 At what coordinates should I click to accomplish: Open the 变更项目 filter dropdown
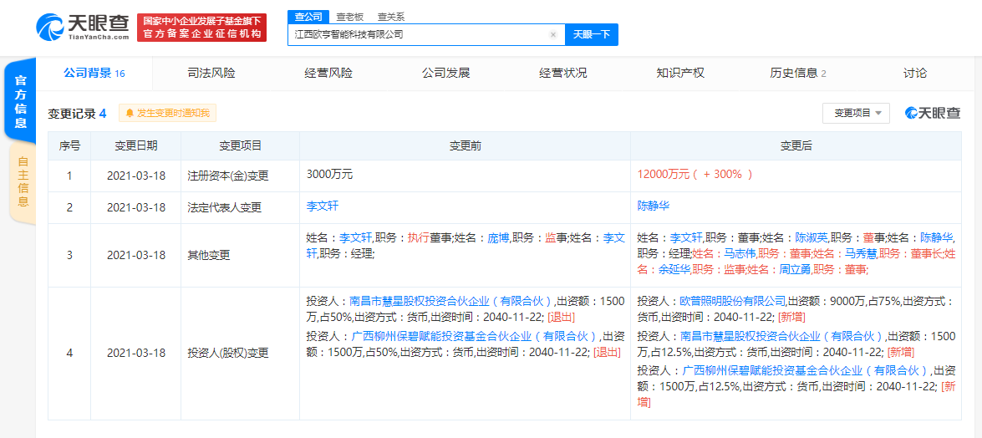856,113
